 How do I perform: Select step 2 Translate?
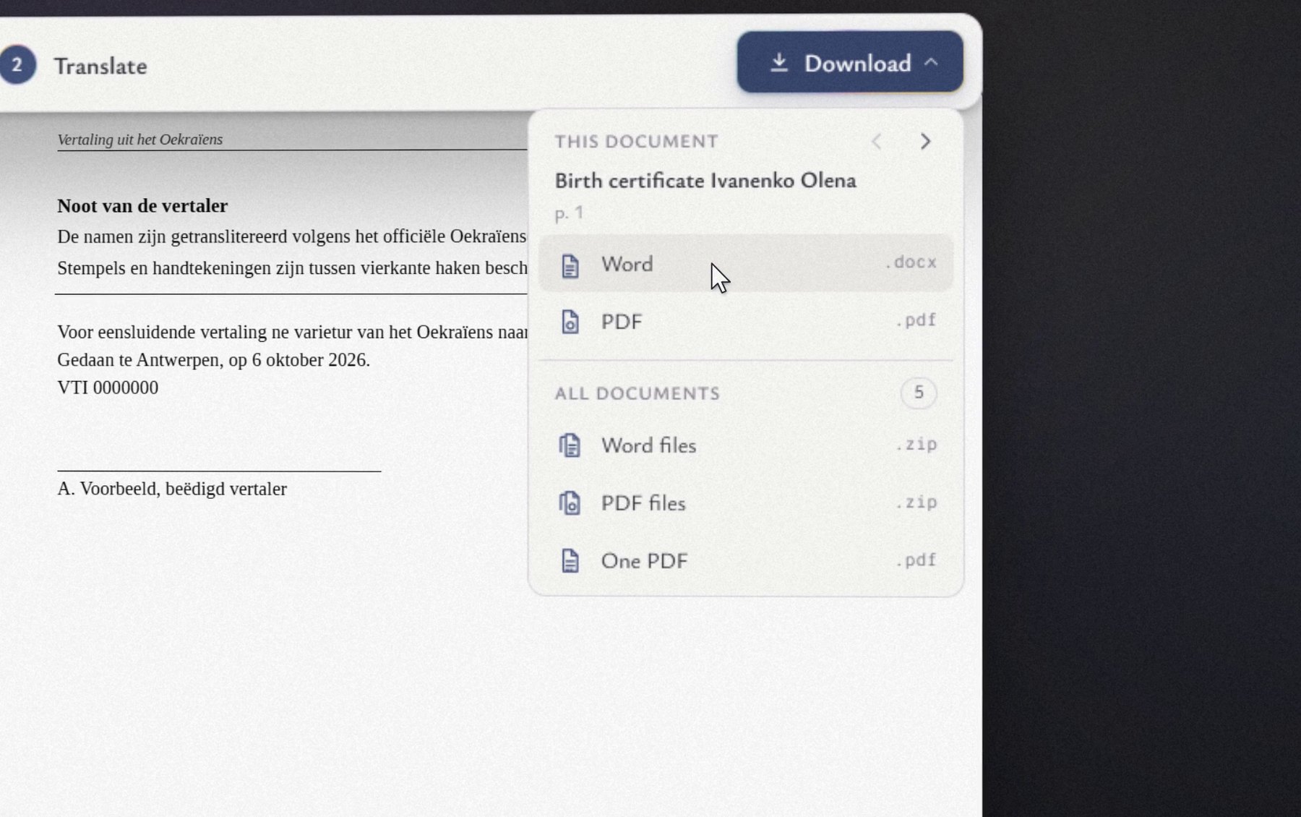click(x=74, y=66)
